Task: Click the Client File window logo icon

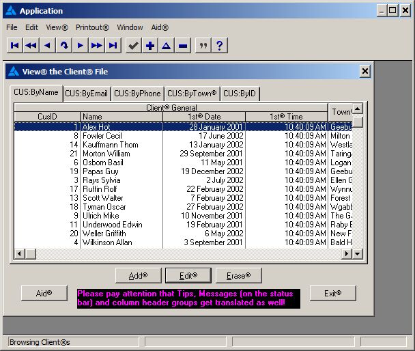Action: [x=14, y=72]
